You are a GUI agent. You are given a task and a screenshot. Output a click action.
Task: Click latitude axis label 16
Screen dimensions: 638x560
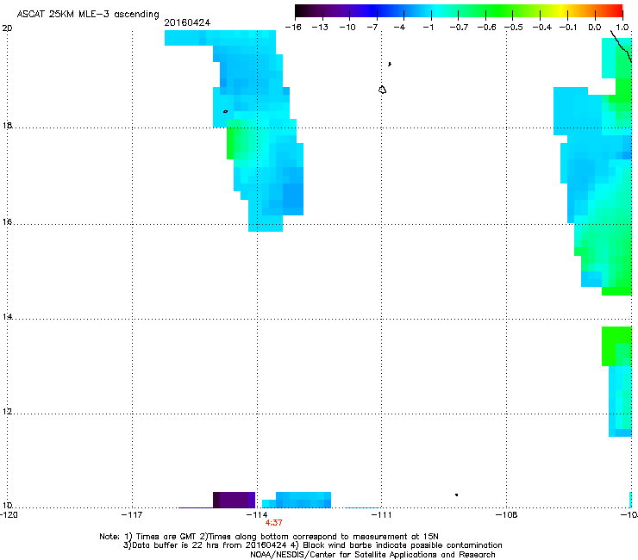coord(7,222)
